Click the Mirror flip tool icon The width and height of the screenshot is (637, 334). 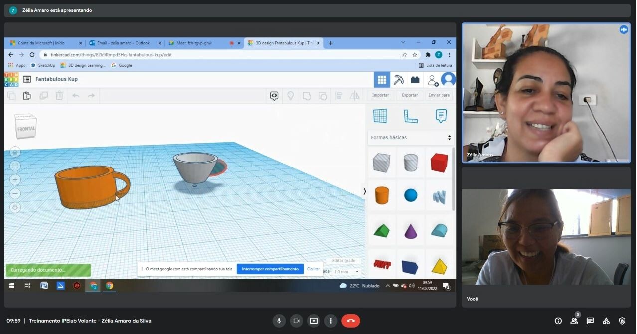point(355,96)
